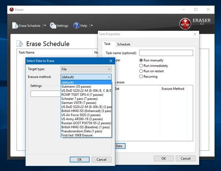The width and height of the screenshot is (221, 171).
Task: Choose Pseudorandom Data (1 pass)
Action: (x=86, y=131)
